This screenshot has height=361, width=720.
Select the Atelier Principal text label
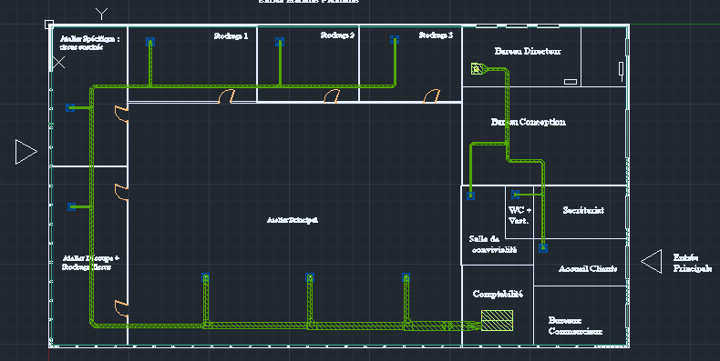[293, 220]
